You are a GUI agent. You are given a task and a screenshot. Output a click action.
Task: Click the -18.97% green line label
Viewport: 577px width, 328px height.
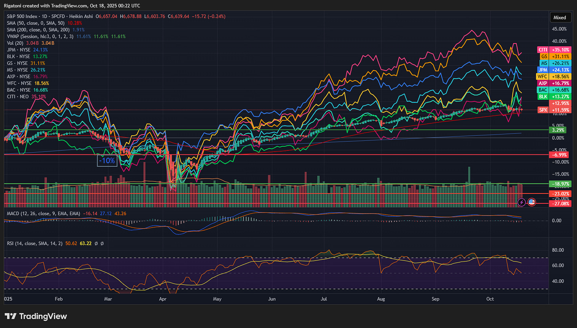tap(559, 184)
